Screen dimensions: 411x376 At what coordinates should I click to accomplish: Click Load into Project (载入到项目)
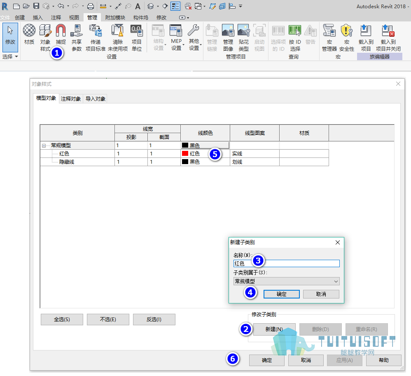pyautogui.click(x=366, y=38)
